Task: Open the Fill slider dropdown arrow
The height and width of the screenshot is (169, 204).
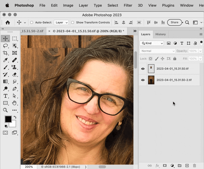Action: (200, 59)
